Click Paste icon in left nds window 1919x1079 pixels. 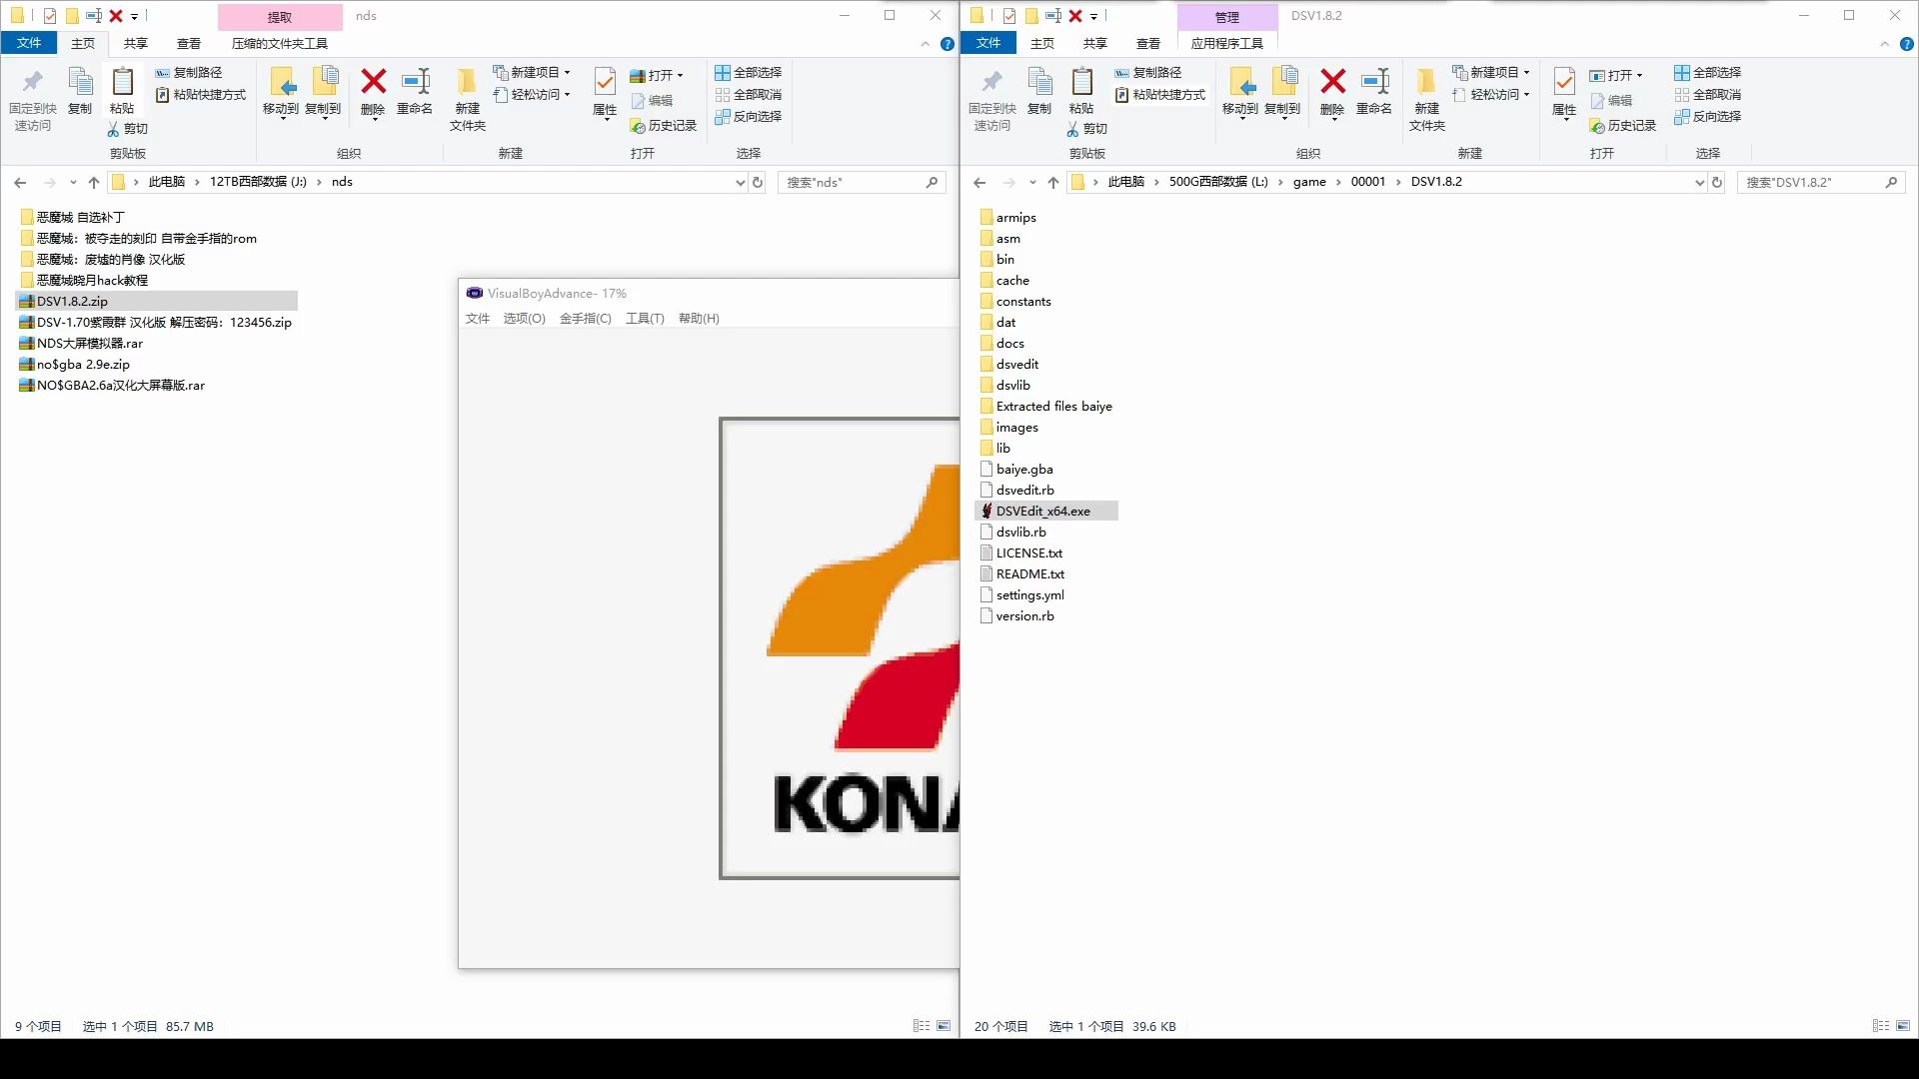click(122, 92)
